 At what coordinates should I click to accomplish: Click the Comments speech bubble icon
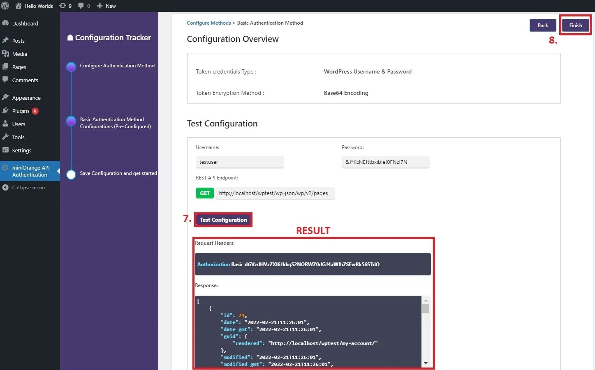[x=6, y=80]
